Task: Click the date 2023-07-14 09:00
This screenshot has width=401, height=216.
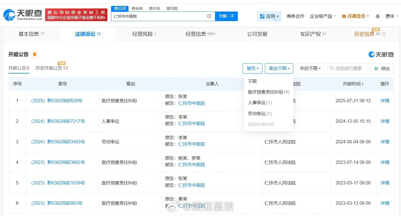Action: click(x=353, y=162)
